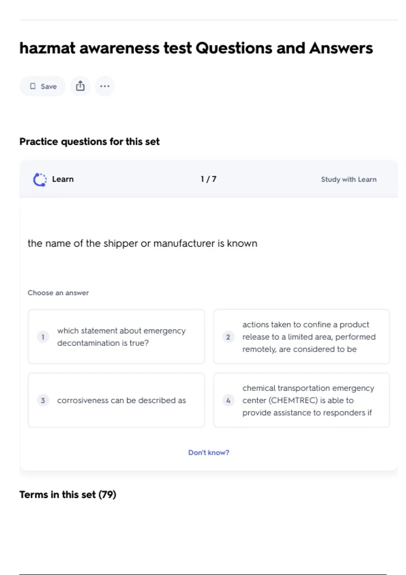
Task: Click the Practice questions for this set heading
Action: (x=89, y=141)
